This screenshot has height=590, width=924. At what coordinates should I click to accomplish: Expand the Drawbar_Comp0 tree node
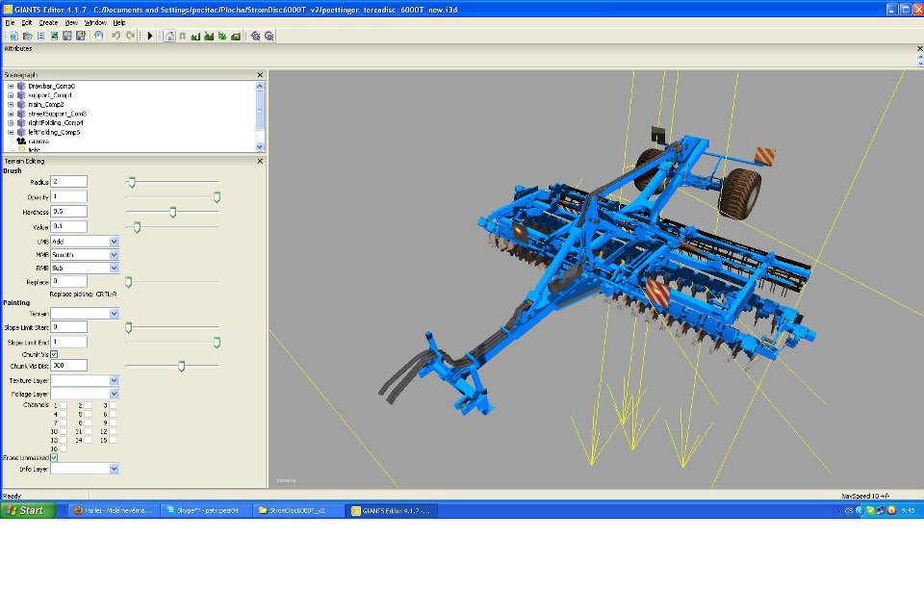pyautogui.click(x=11, y=86)
